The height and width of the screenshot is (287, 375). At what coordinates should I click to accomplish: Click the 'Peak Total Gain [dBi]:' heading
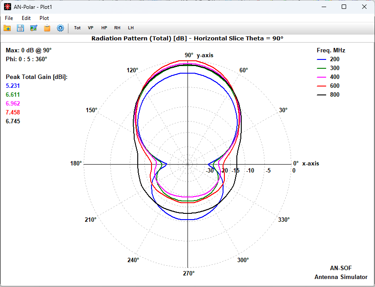[36, 77]
